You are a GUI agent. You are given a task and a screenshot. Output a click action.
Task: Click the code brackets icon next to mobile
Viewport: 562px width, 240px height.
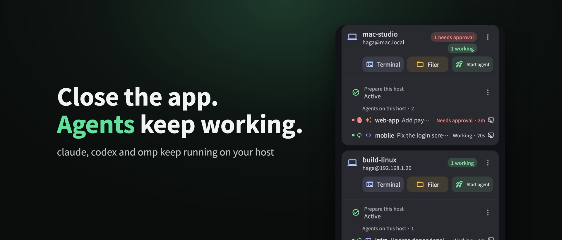point(368,135)
